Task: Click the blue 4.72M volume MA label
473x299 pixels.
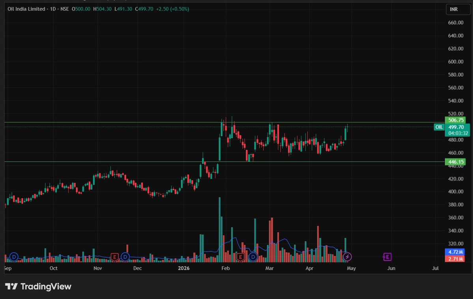Action: coord(455,252)
